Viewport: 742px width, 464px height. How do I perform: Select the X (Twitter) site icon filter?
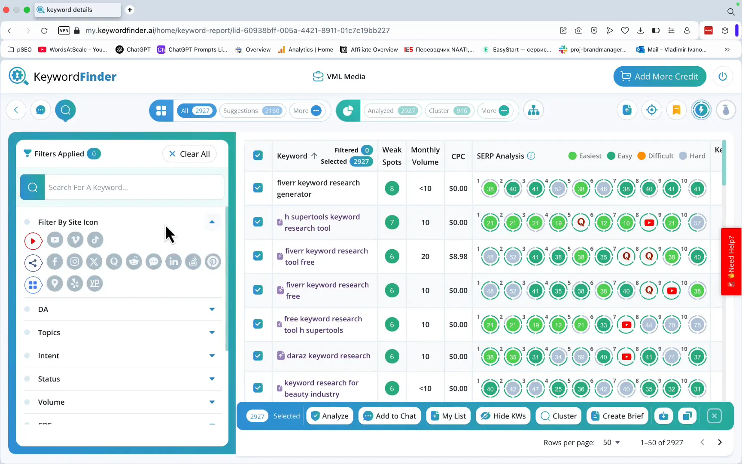(94, 262)
